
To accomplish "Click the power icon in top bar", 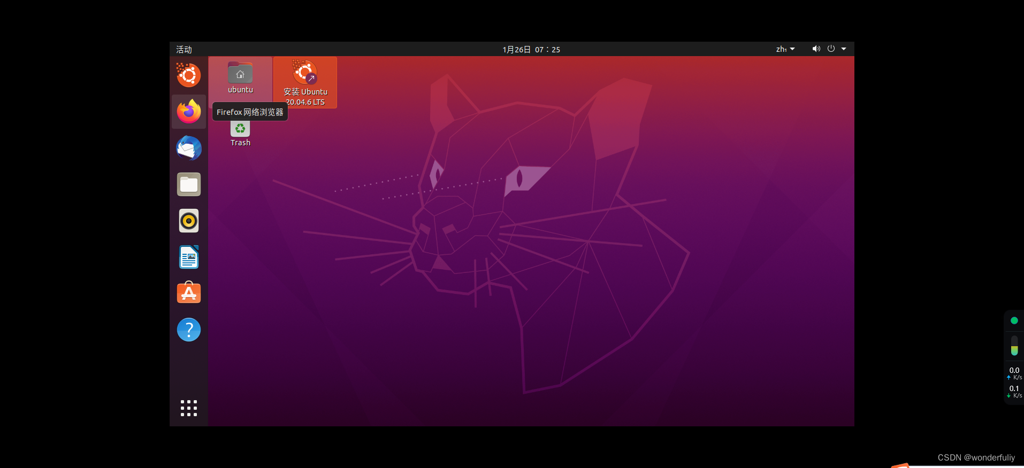I will point(831,49).
